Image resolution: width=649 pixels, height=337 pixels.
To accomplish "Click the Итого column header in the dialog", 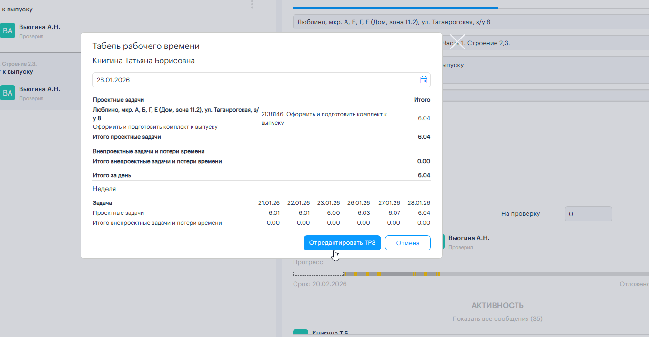I will click(422, 100).
